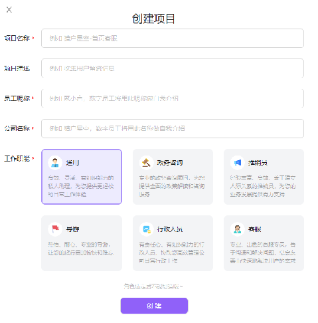This screenshot has height=323, width=318.
Task: Click the megaphone icon for 推销员
Action: pos(238,163)
